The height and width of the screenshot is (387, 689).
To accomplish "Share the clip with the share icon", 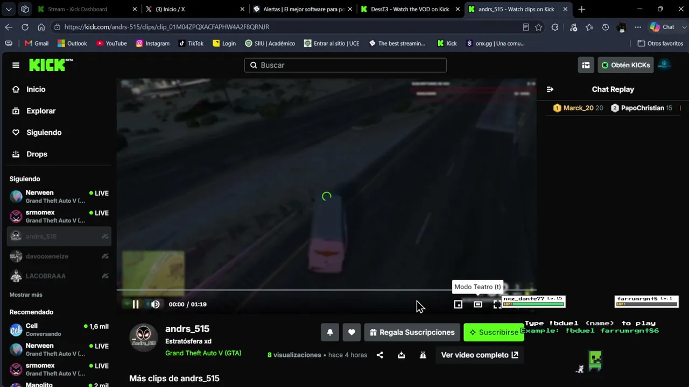I will pyautogui.click(x=380, y=355).
